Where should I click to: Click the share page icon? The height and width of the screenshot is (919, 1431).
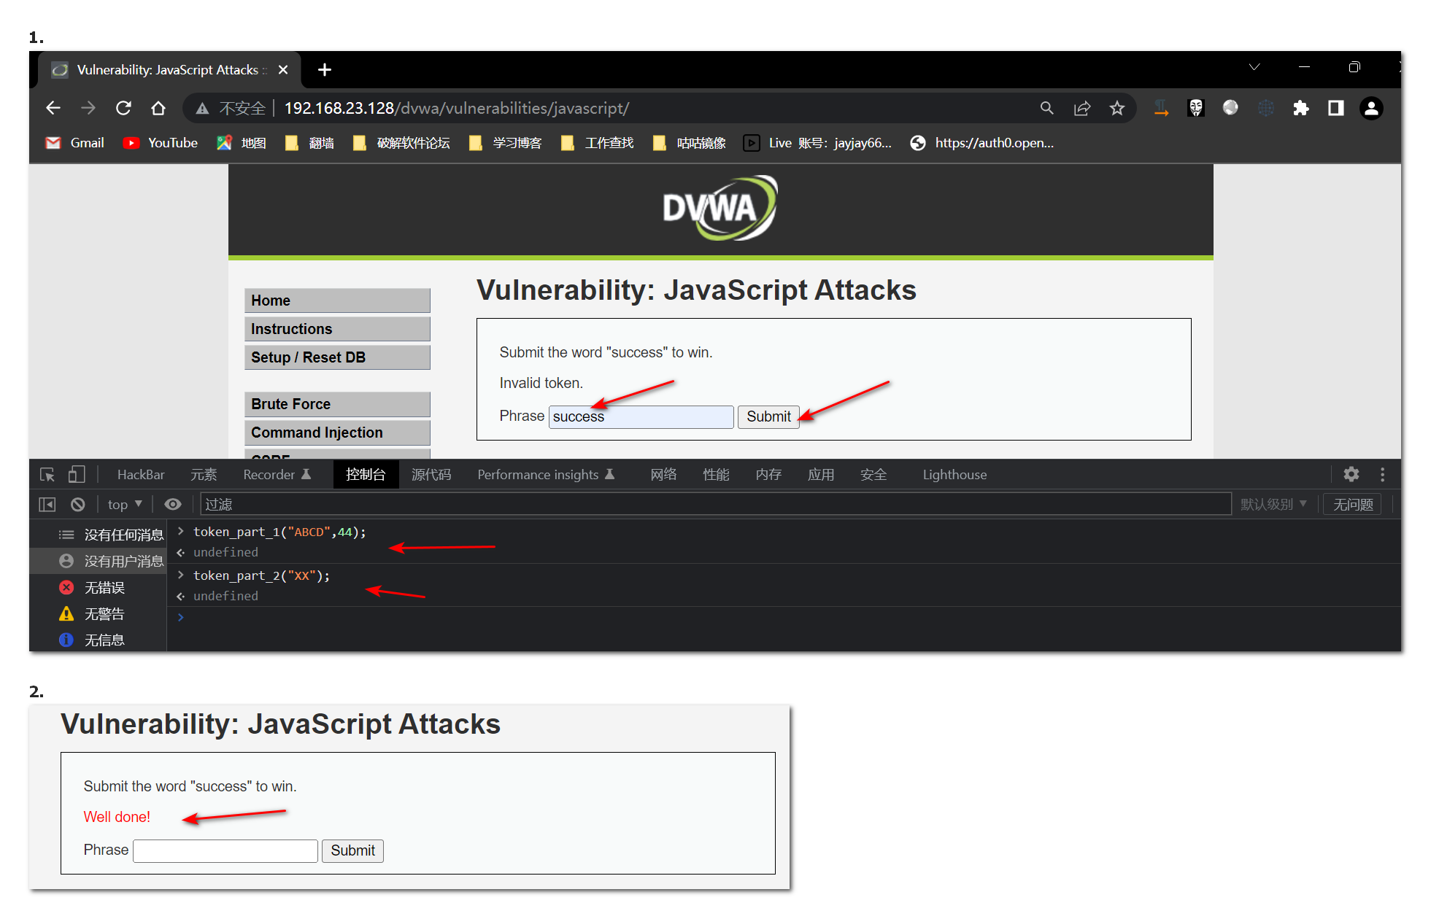coord(1081,109)
